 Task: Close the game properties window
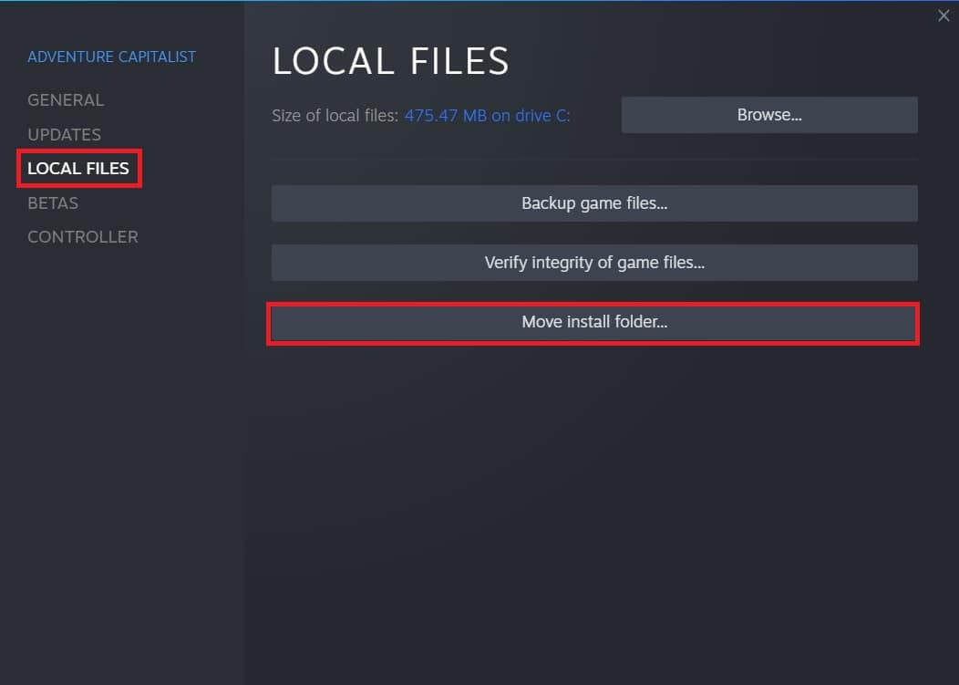coord(944,16)
